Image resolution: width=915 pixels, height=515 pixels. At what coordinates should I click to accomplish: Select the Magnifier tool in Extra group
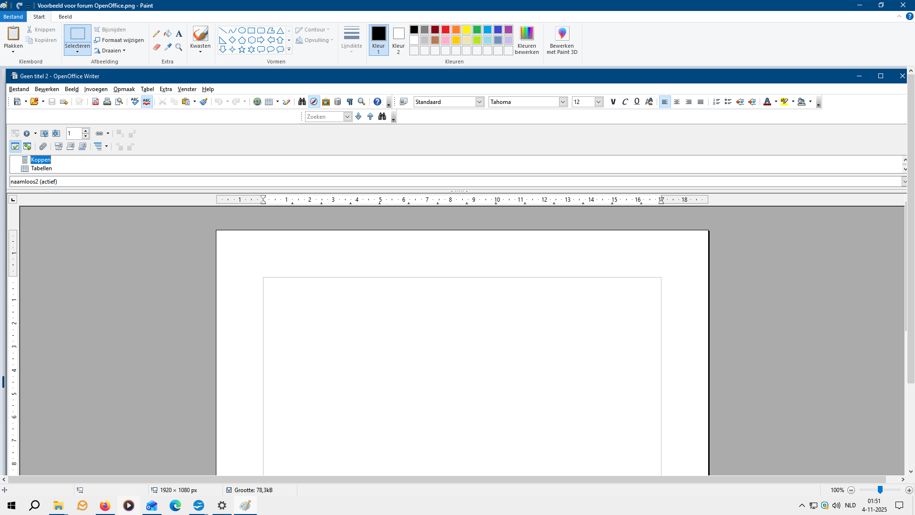coord(179,47)
